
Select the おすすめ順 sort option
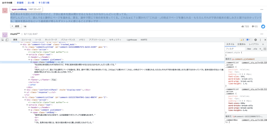tap(7, 3)
